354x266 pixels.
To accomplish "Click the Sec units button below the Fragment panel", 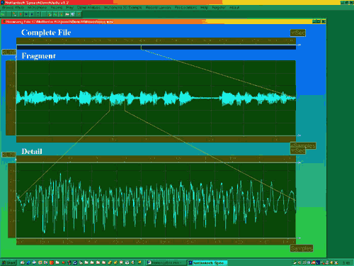I will [x=298, y=151].
